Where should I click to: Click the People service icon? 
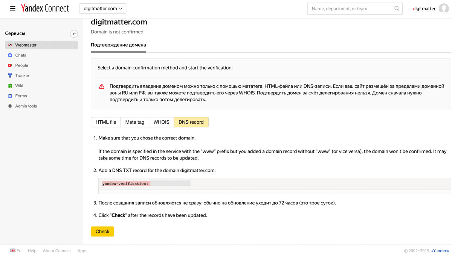(10, 65)
